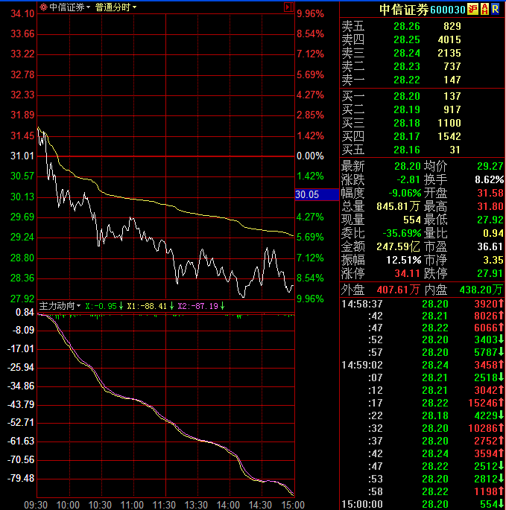Select the 卖四 price 28.25
506x510 pixels.
pos(407,39)
